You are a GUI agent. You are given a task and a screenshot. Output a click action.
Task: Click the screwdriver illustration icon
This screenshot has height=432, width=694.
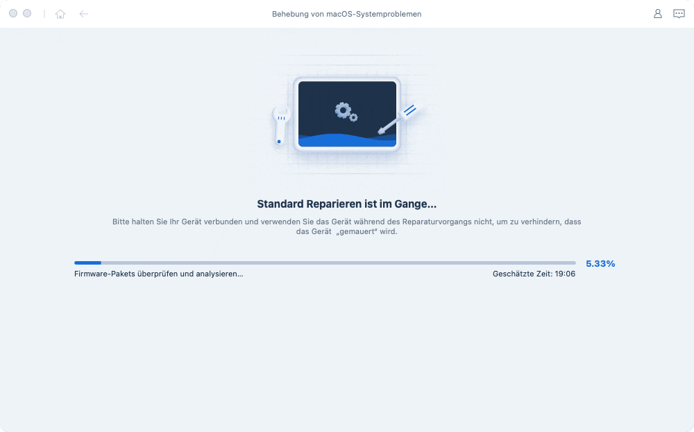tap(396, 119)
